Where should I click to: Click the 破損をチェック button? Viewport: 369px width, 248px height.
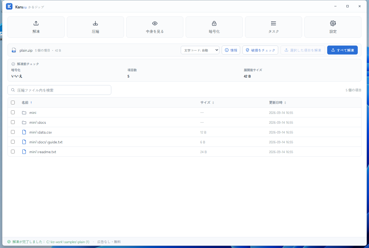[260, 50]
